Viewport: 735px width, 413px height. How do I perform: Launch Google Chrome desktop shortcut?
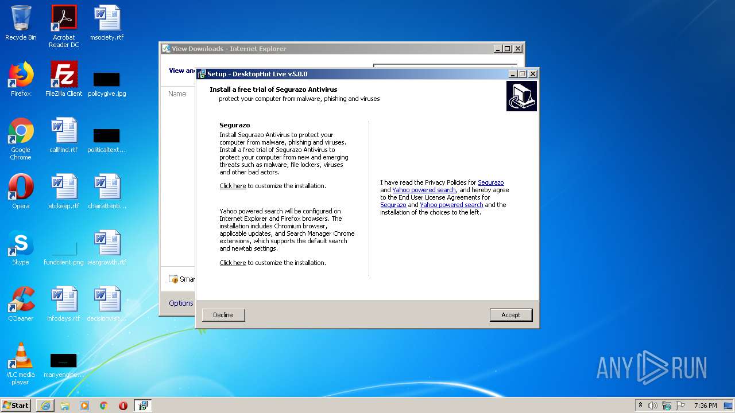point(21,139)
